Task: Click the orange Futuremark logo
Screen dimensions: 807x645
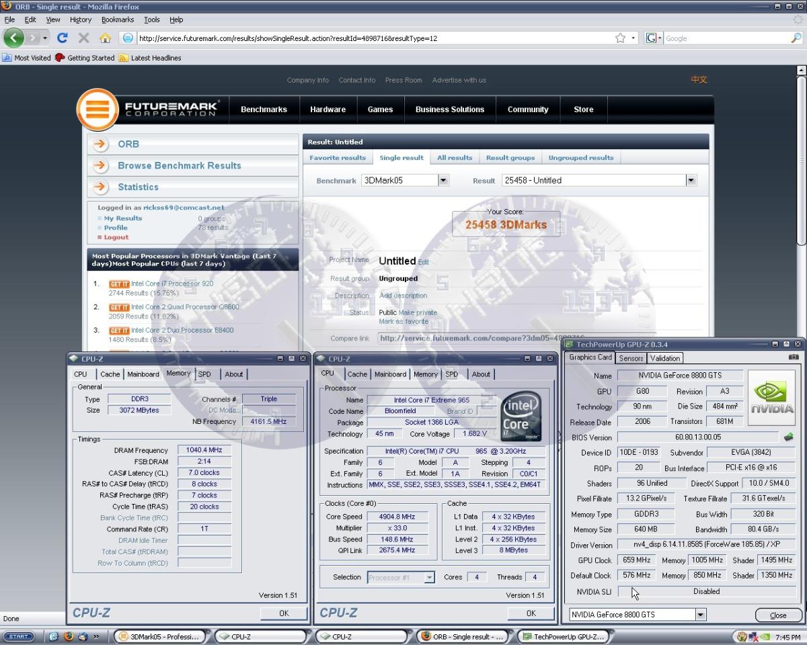Action: coord(98,109)
